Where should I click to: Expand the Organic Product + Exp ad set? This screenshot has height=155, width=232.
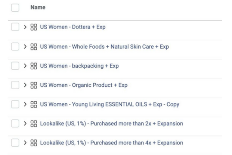pyautogui.click(x=25, y=85)
